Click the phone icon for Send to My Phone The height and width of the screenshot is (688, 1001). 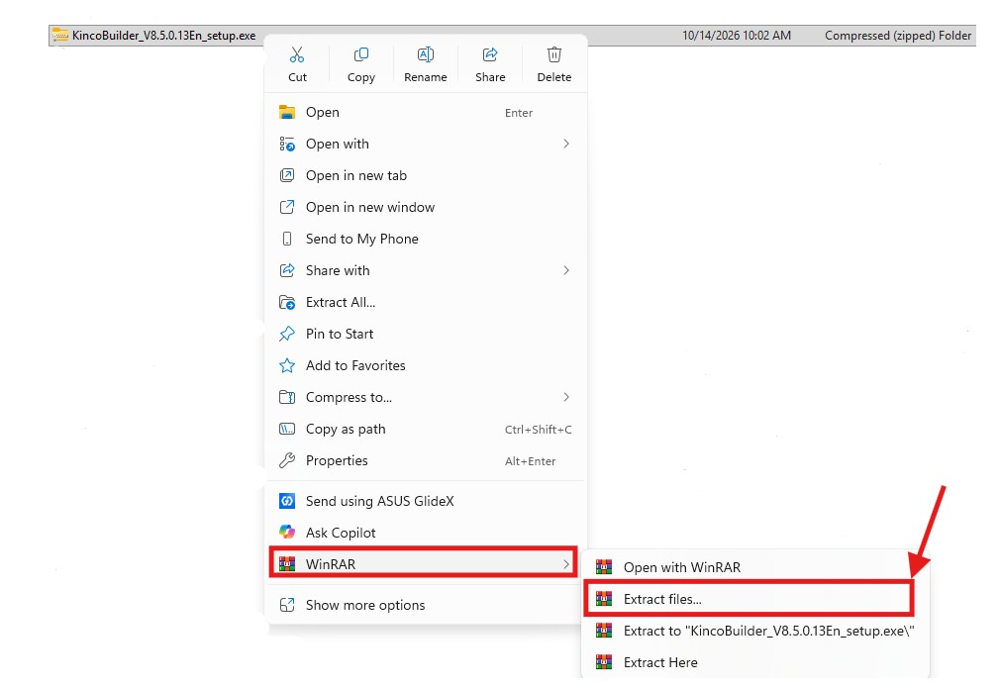tap(287, 239)
